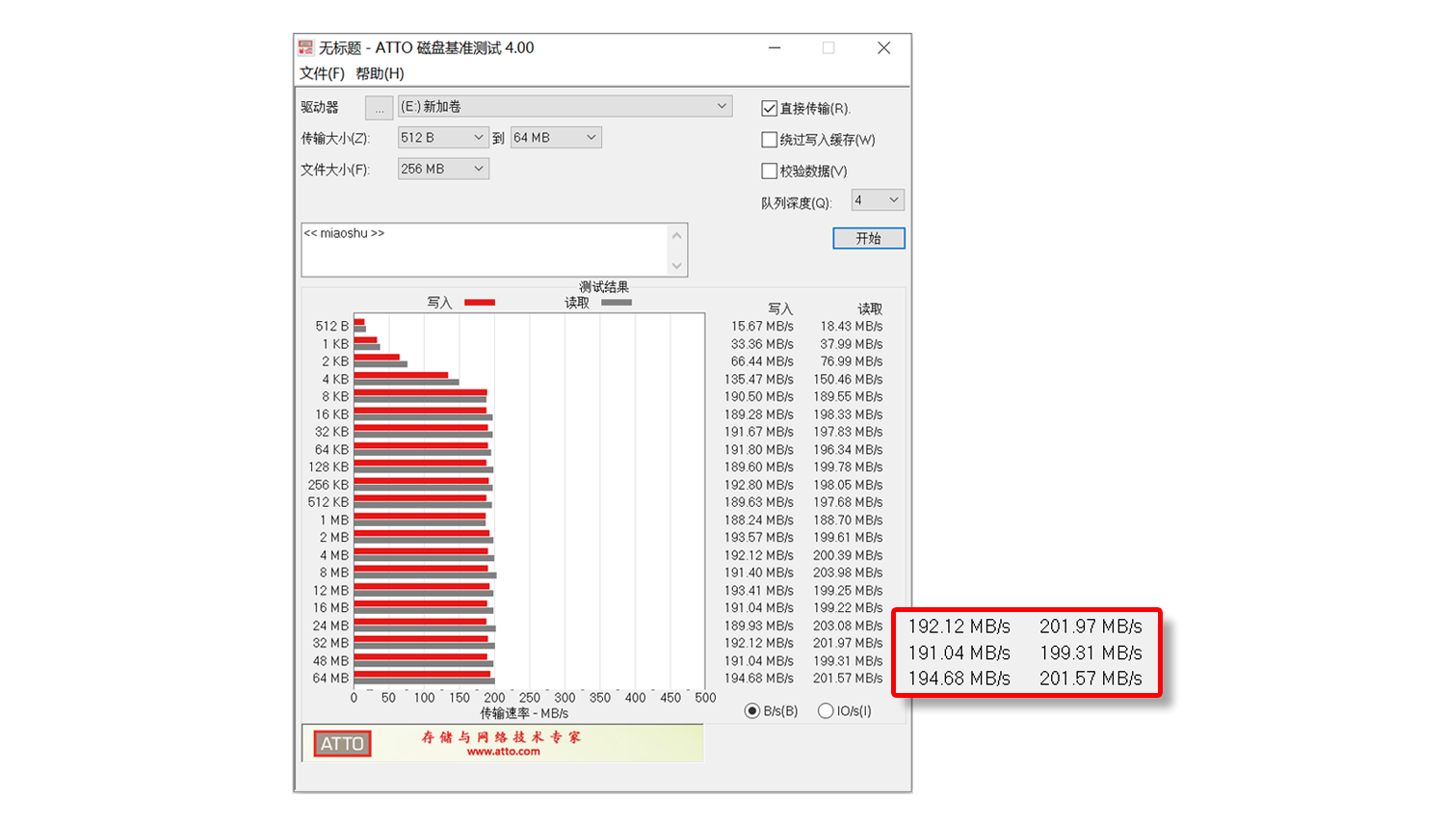The width and height of the screenshot is (1445, 826).
Task: Open the 帮助(H) menu
Action: pos(380,73)
